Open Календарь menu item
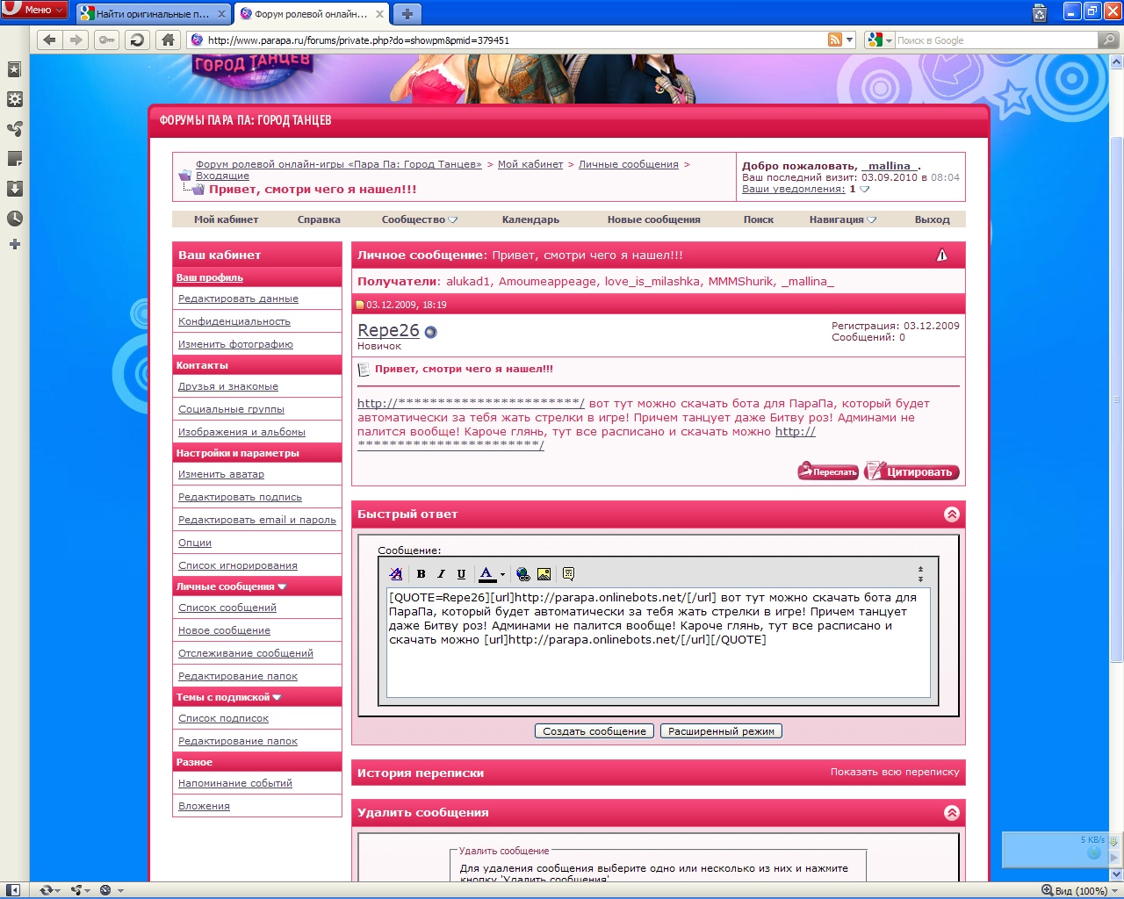Viewport: 1124px width, 899px height. point(530,219)
